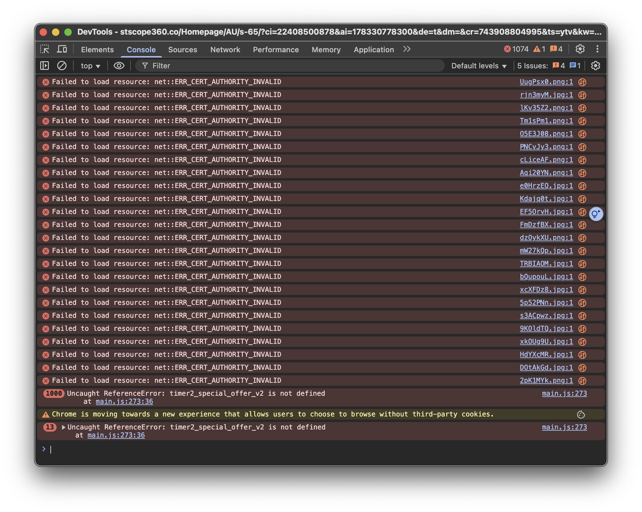
Task: Open console settings gear beside Issues
Action: click(x=595, y=66)
